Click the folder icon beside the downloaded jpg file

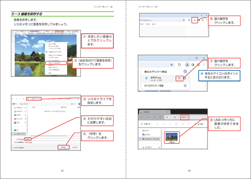(179, 78)
